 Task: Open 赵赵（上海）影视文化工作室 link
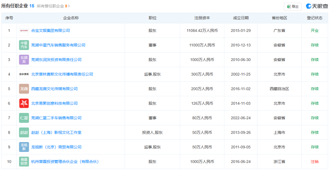tap(56, 132)
